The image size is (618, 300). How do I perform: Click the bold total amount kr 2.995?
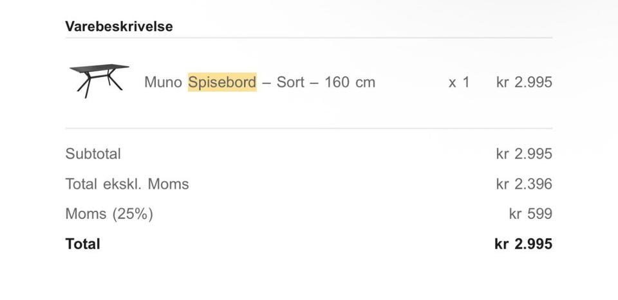(523, 244)
